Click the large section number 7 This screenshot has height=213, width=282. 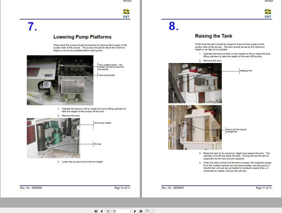coord(32,27)
